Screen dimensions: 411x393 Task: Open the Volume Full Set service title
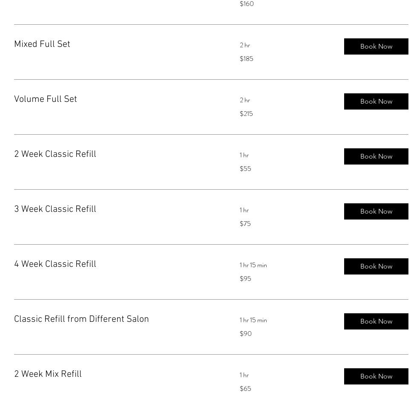click(x=46, y=100)
